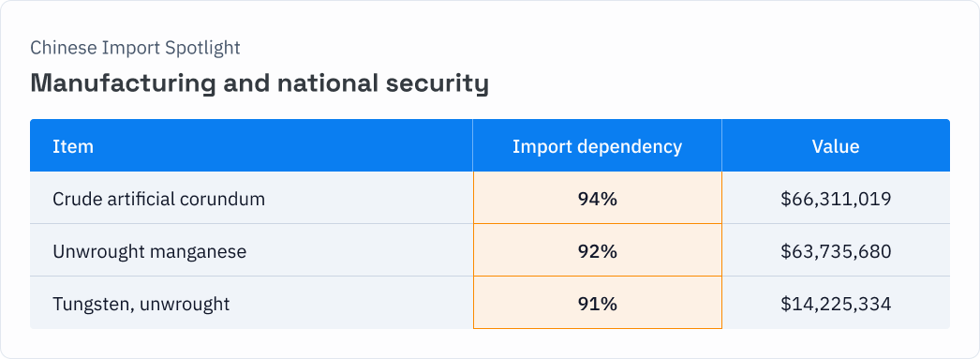Click the 'Value' column header
Image resolution: width=980 pixels, height=359 pixels.
pyautogui.click(x=836, y=145)
